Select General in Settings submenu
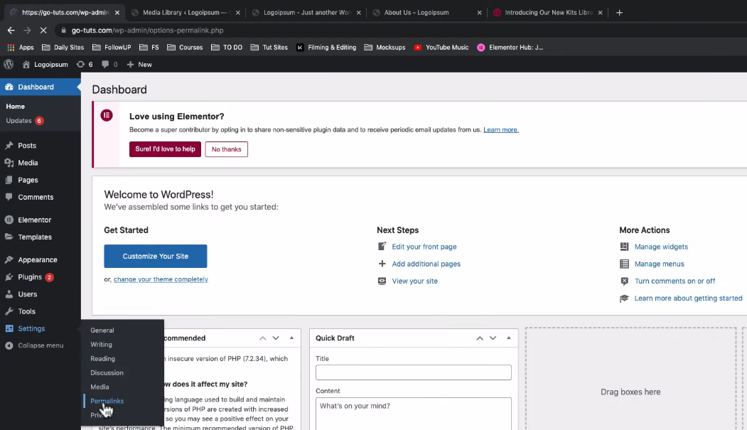747x430 pixels. 102,330
